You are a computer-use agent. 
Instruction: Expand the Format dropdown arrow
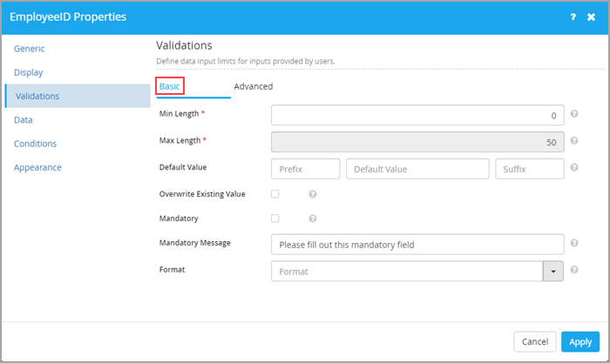(x=552, y=272)
